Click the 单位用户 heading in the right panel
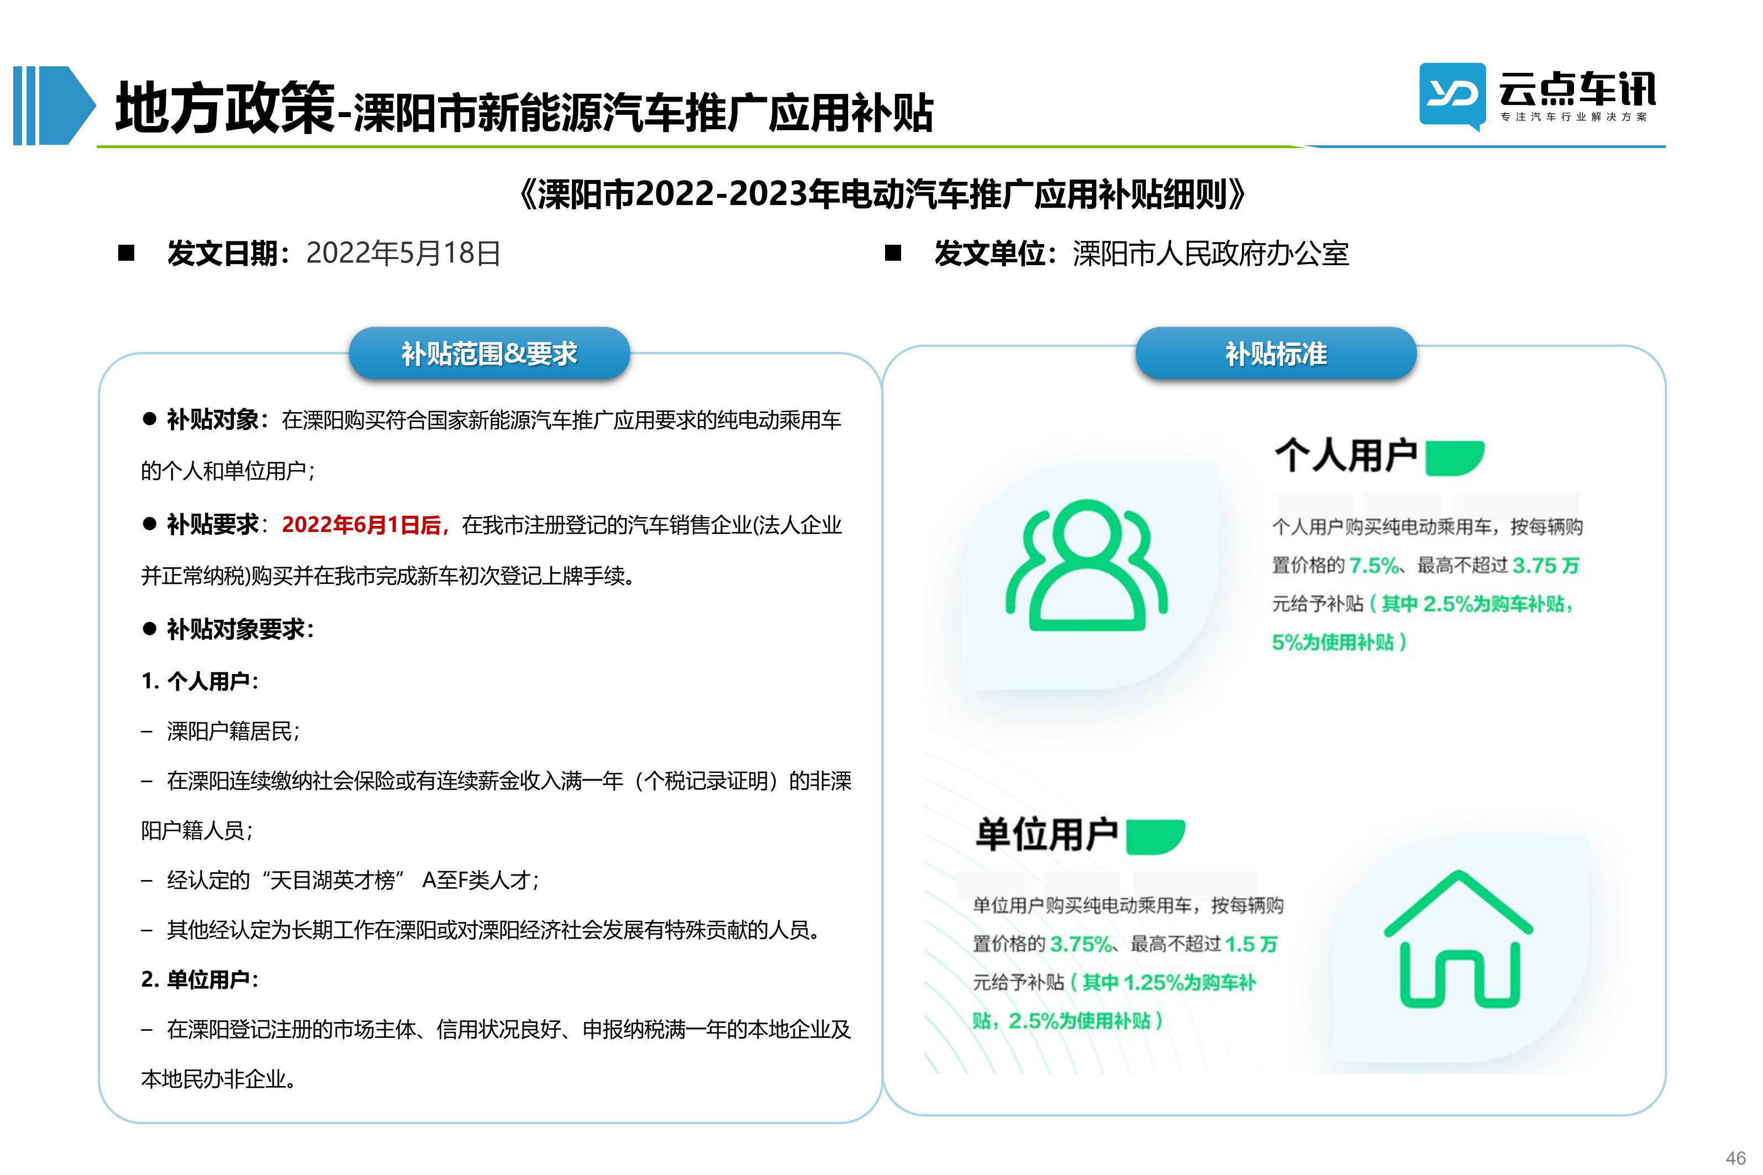The width and height of the screenshot is (1763, 1175). (x=1047, y=835)
